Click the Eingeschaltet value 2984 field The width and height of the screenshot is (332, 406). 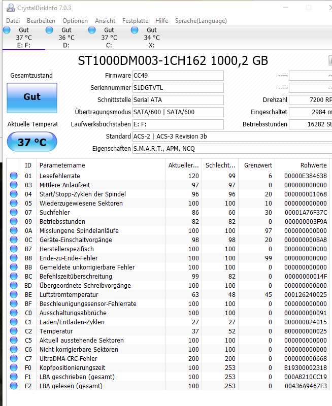point(311,112)
